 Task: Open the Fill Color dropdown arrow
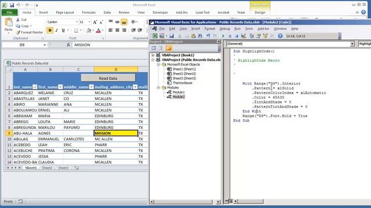pyautogui.click(x=93, y=31)
